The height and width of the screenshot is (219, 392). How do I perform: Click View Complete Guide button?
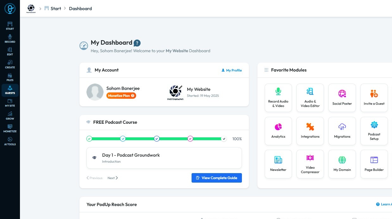click(217, 178)
